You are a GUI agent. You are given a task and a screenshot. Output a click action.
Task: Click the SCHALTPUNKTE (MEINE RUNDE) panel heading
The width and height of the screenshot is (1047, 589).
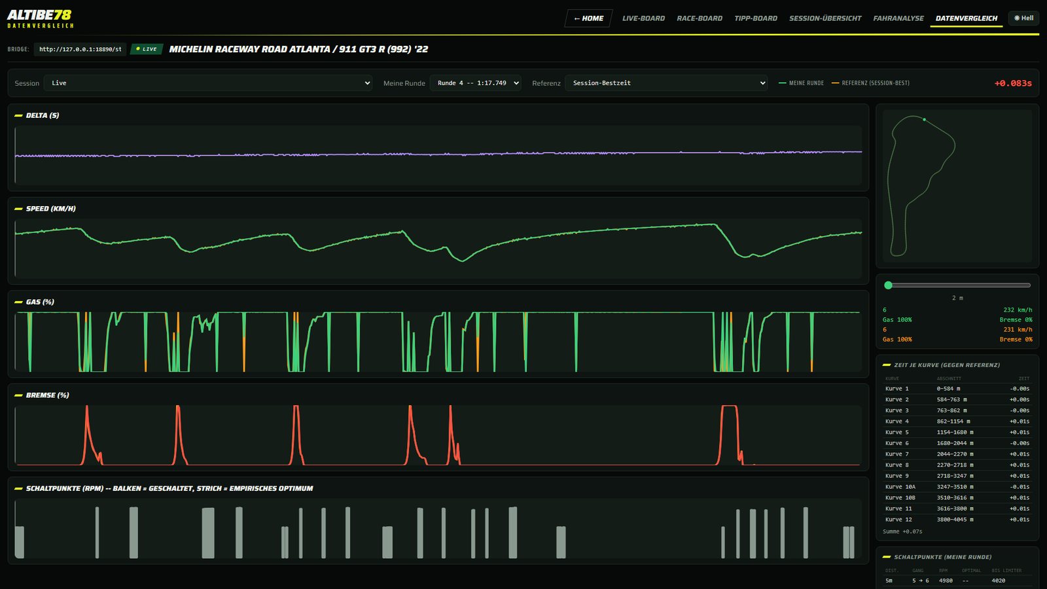click(943, 557)
